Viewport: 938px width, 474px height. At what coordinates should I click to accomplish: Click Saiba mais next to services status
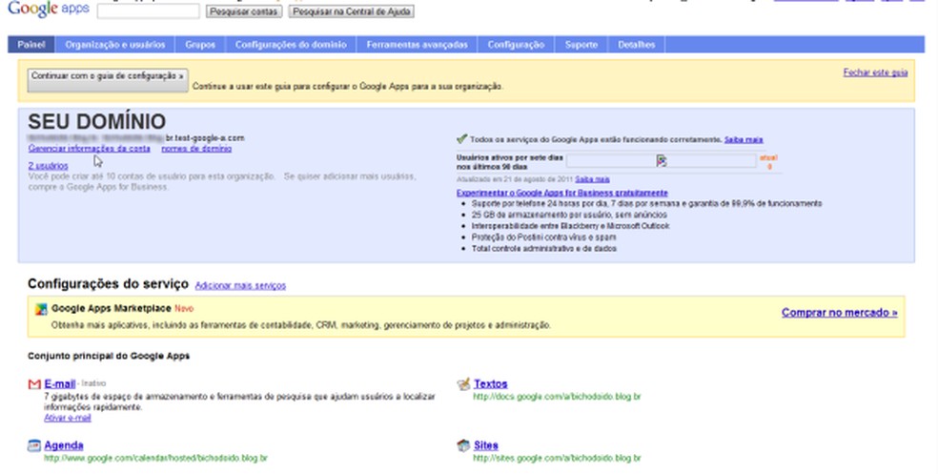tap(744, 139)
